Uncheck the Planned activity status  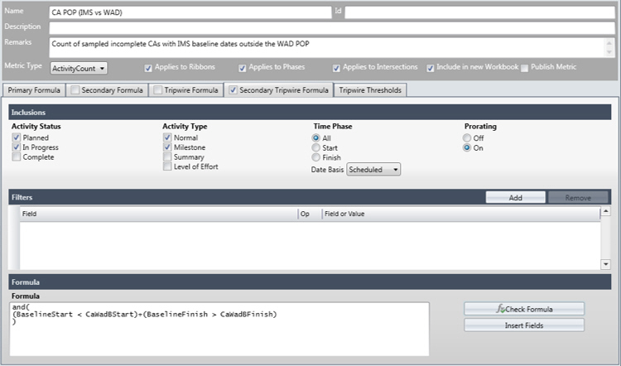coord(17,137)
